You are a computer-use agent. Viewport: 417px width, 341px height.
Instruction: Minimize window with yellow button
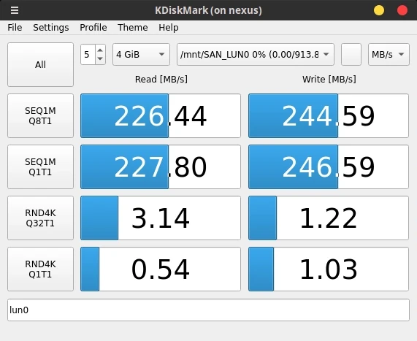(379, 10)
